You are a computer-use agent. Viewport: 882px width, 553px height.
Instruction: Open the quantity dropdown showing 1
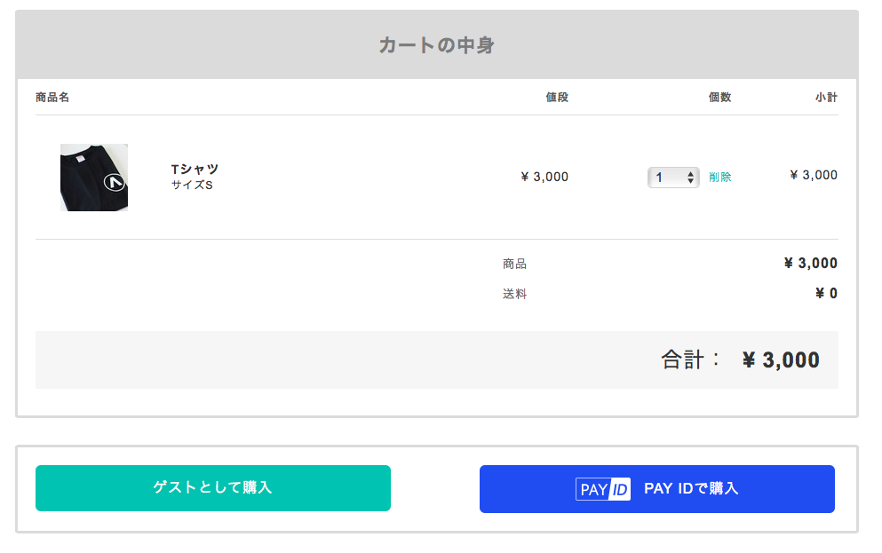(x=673, y=178)
